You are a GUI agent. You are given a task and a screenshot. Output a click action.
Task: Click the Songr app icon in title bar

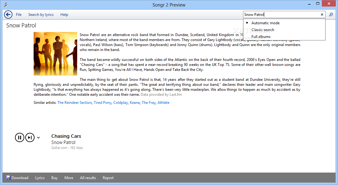point(6,5)
